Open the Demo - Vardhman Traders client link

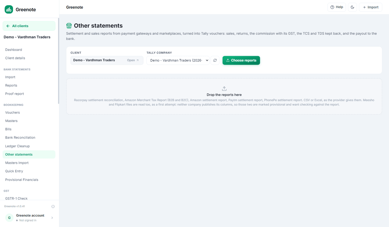107,60
